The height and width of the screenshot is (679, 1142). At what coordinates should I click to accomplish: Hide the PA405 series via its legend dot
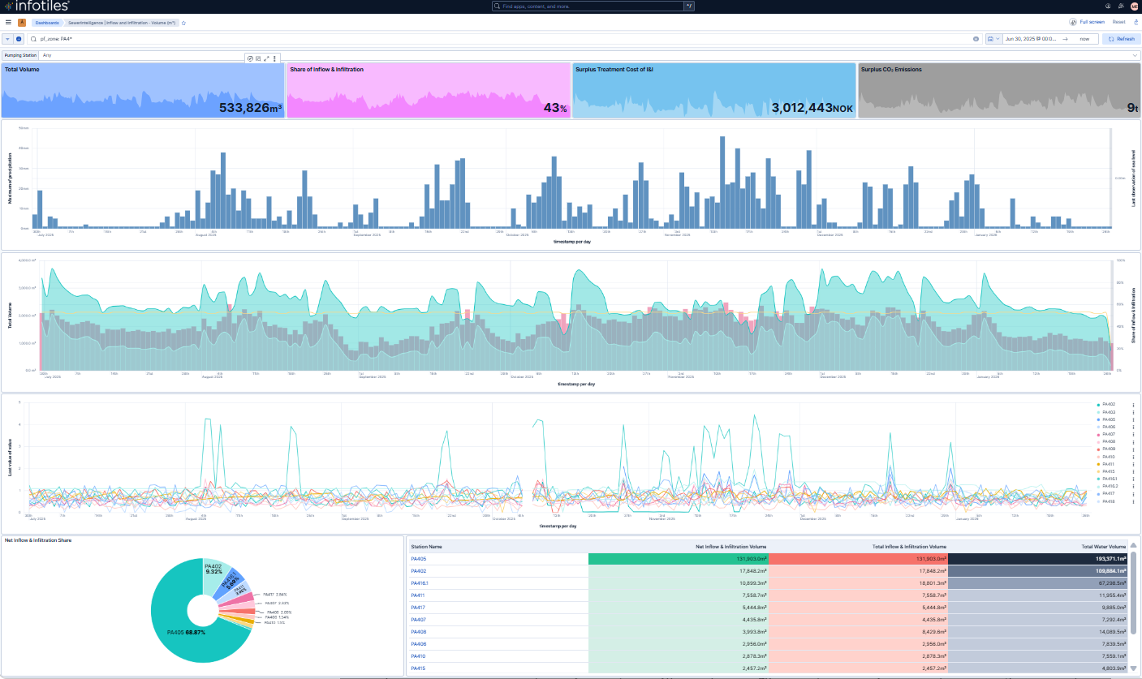[1098, 419]
